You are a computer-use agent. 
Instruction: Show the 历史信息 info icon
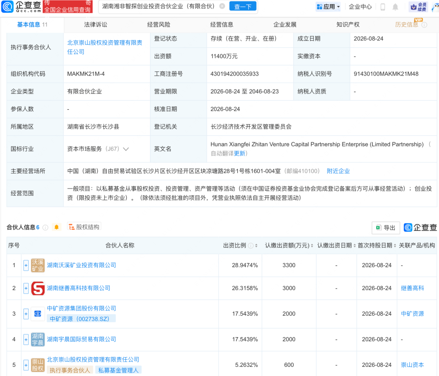(424, 25)
